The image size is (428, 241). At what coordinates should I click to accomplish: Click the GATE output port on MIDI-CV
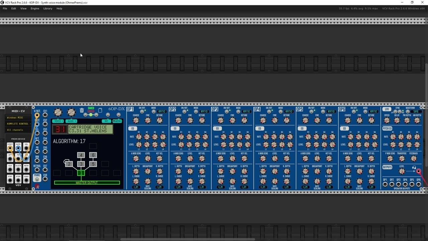coord(18,148)
